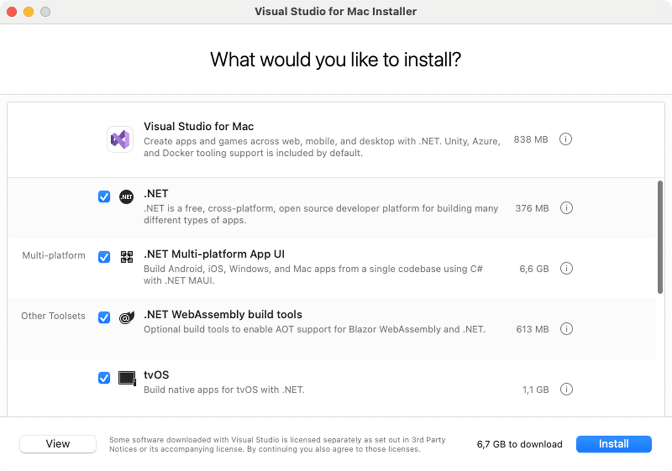Screen dimensions: 672x471
Task: Uncheck the .NET WebAssembly build tools checkbox
Action: tap(104, 318)
